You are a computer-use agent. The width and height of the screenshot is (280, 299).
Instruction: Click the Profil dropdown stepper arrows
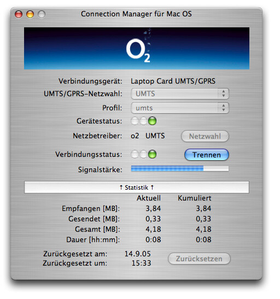coord(223,108)
